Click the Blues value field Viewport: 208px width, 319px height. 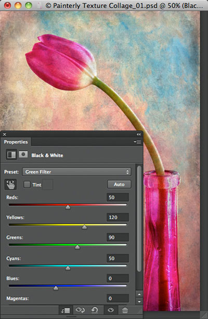(118, 278)
